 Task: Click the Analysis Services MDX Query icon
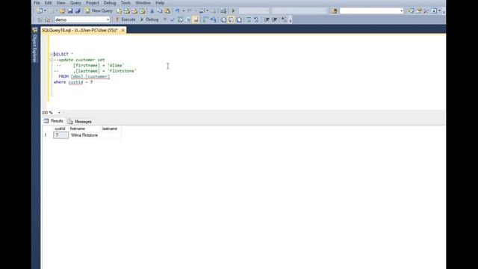click(x=127, y=11)
